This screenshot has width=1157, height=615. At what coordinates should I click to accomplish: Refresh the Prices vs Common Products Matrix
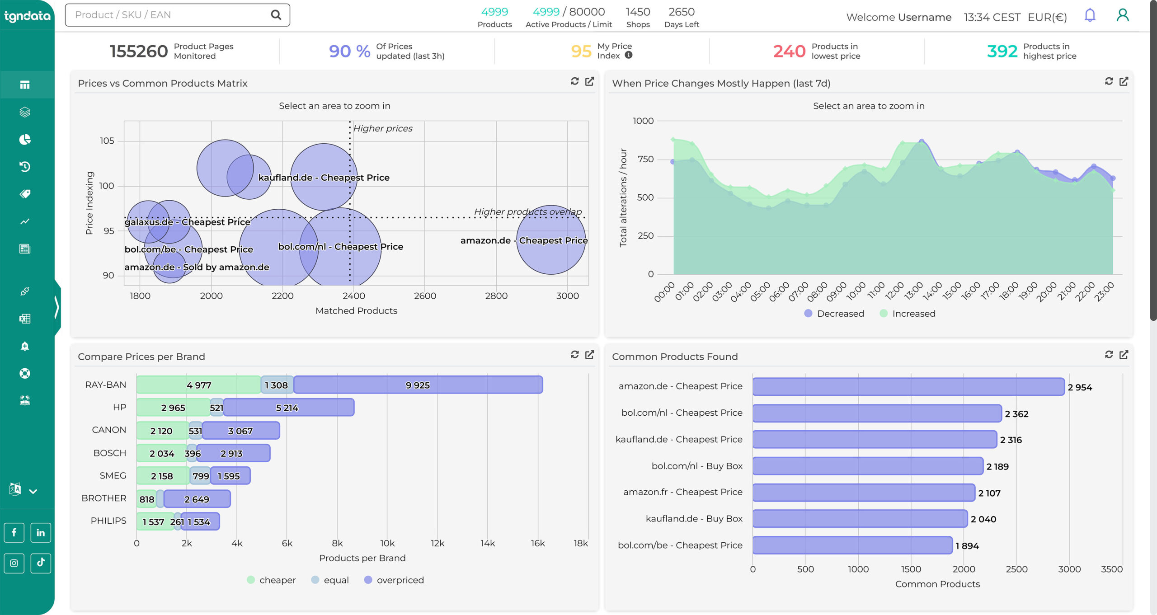574,81
